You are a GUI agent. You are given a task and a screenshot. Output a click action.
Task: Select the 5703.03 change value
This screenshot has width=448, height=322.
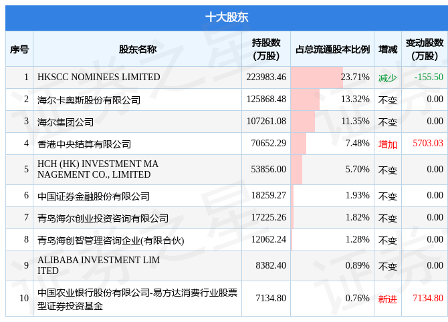[428, 143]
